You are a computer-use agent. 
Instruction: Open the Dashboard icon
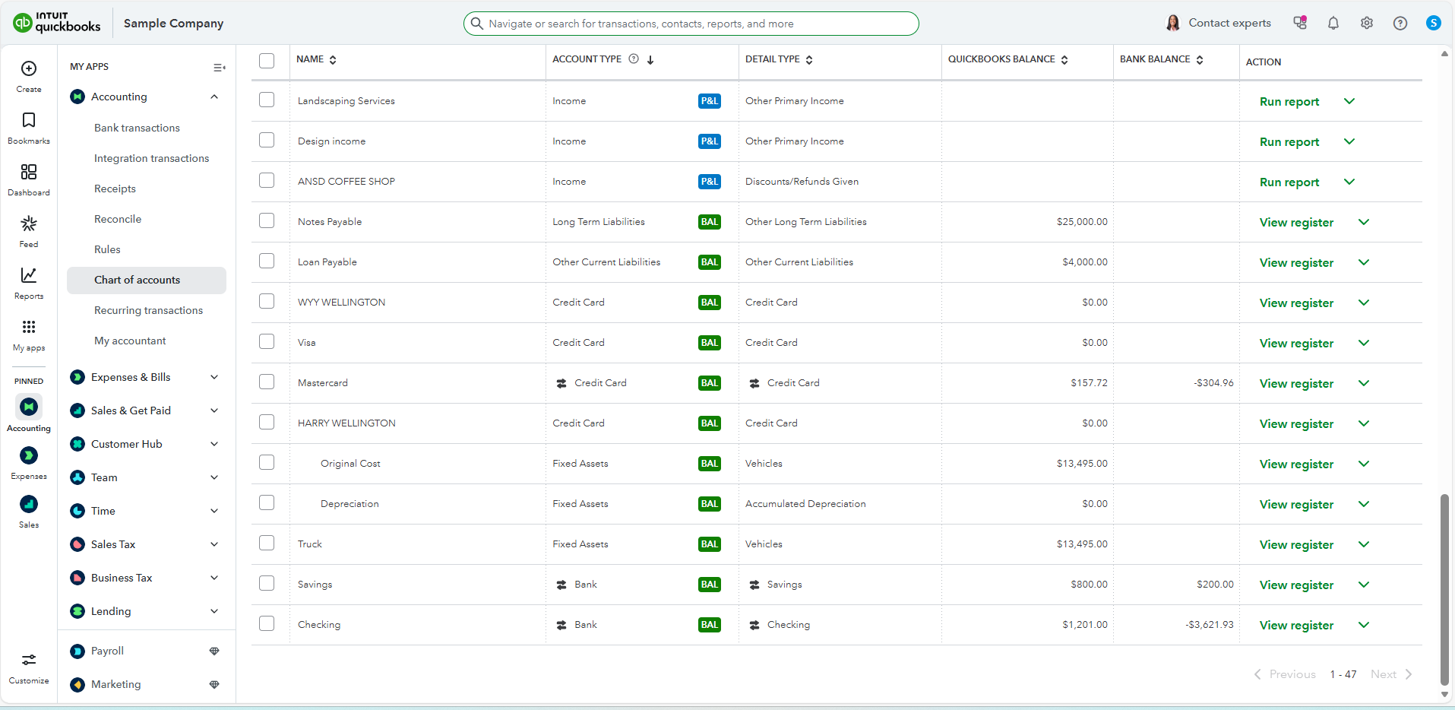point(29,173)
